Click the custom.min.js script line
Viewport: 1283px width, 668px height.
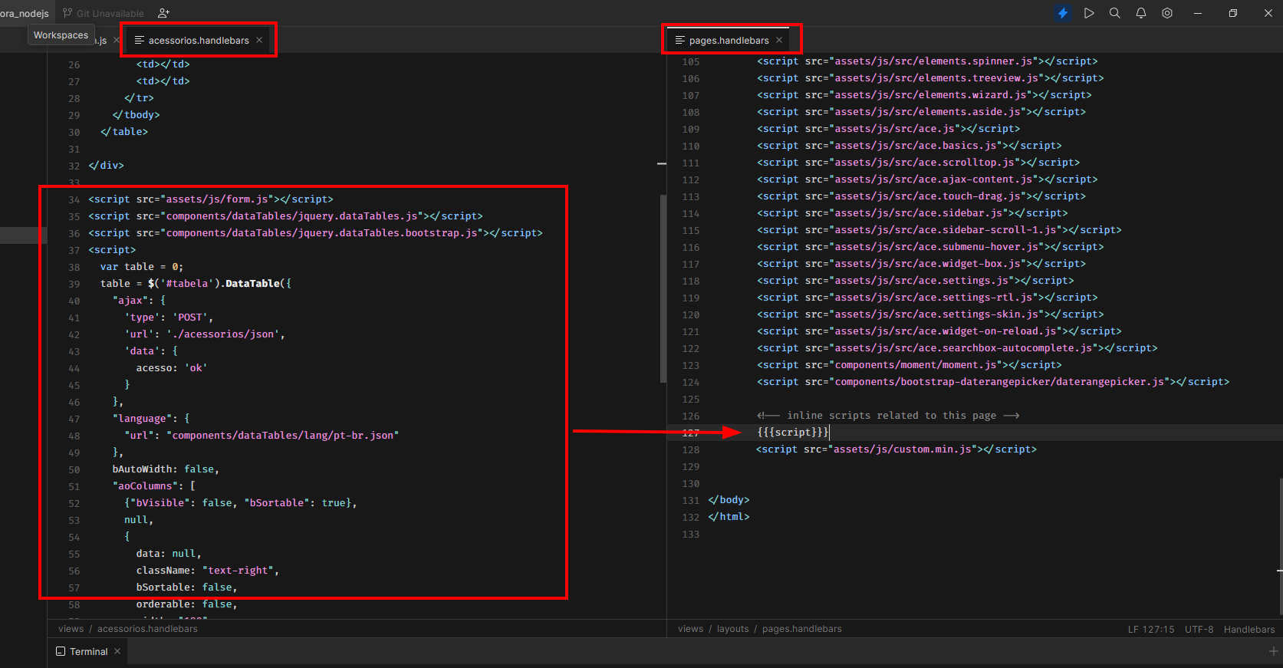896,449
